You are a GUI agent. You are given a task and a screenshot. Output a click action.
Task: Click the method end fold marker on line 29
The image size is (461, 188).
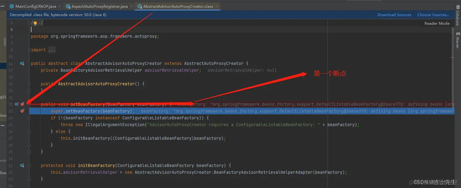pyautogui.click(x=29, y=152)
